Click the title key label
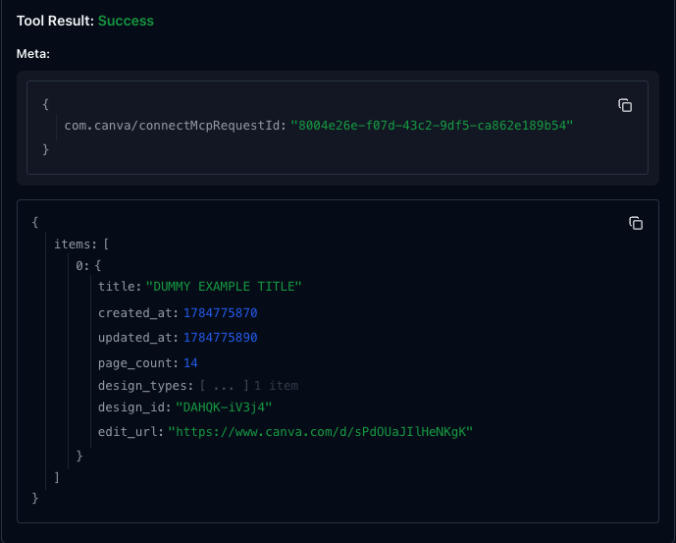The height and width of the screenshot is (543, 676). pyautogui.click(x=117, y=287)
